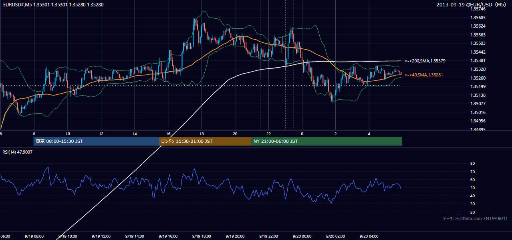Select the 200 SMA label 1.35379
This screenshot has height=240, width=512.
(425, 61)
